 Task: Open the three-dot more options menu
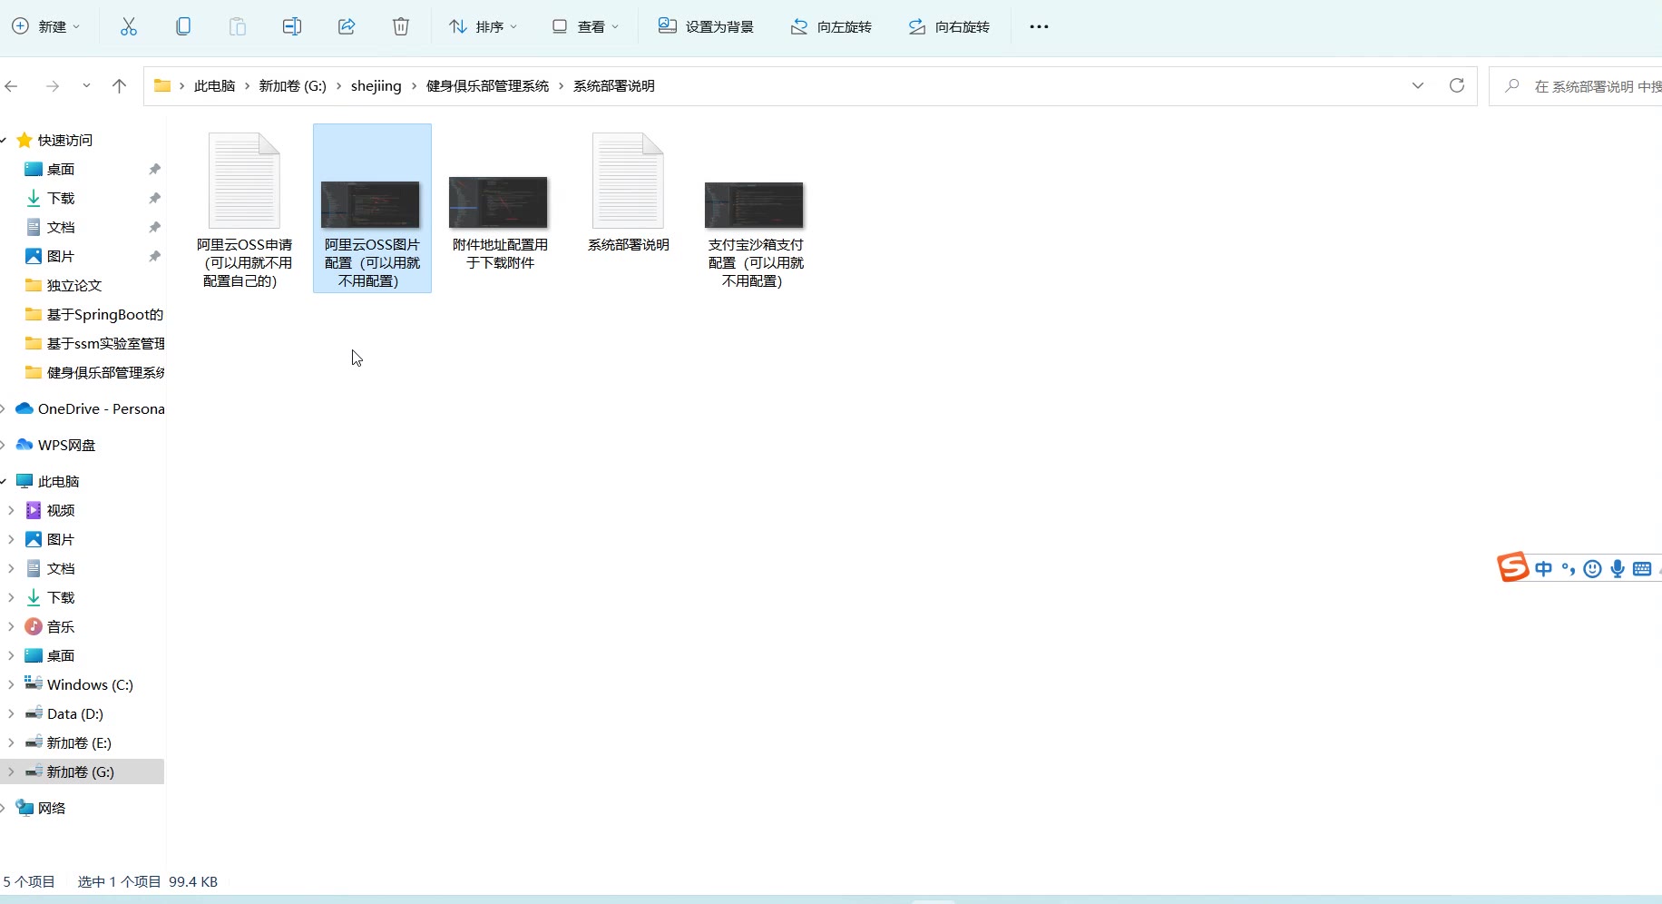coord(1039,26)
